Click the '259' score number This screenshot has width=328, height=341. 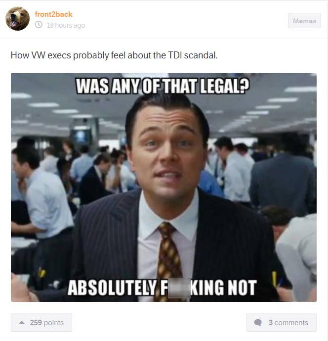pyautogui.click(x=36, y=323)
